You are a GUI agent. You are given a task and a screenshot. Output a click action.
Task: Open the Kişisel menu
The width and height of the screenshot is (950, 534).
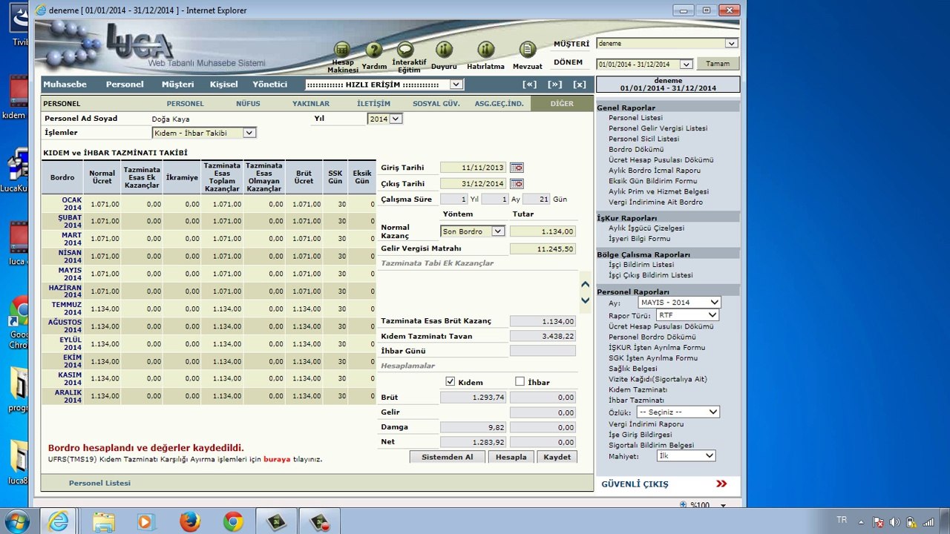tap(223, 85)
